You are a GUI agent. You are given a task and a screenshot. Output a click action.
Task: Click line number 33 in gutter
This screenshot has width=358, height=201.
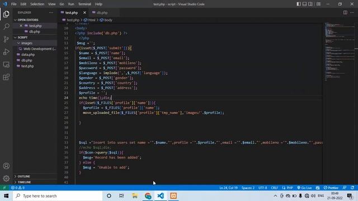[66, 142]
